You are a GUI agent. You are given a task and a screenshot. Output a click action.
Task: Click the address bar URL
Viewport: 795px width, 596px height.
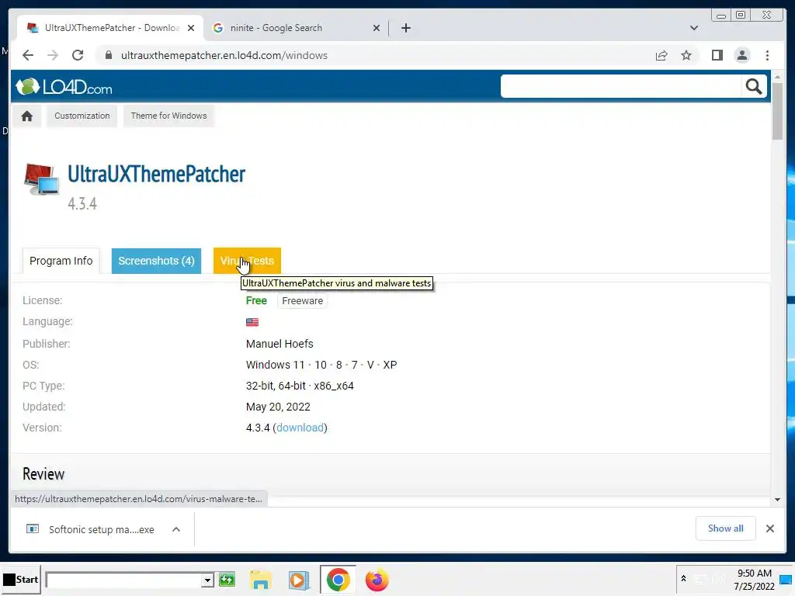coord(224,55)
